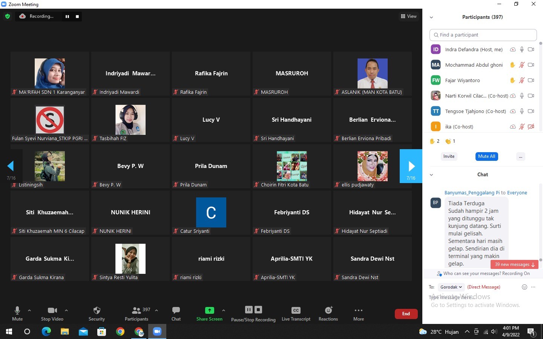Pause recording in top recording bar
543x339 pixels.
pyautogui.click(x=67, y=17)
